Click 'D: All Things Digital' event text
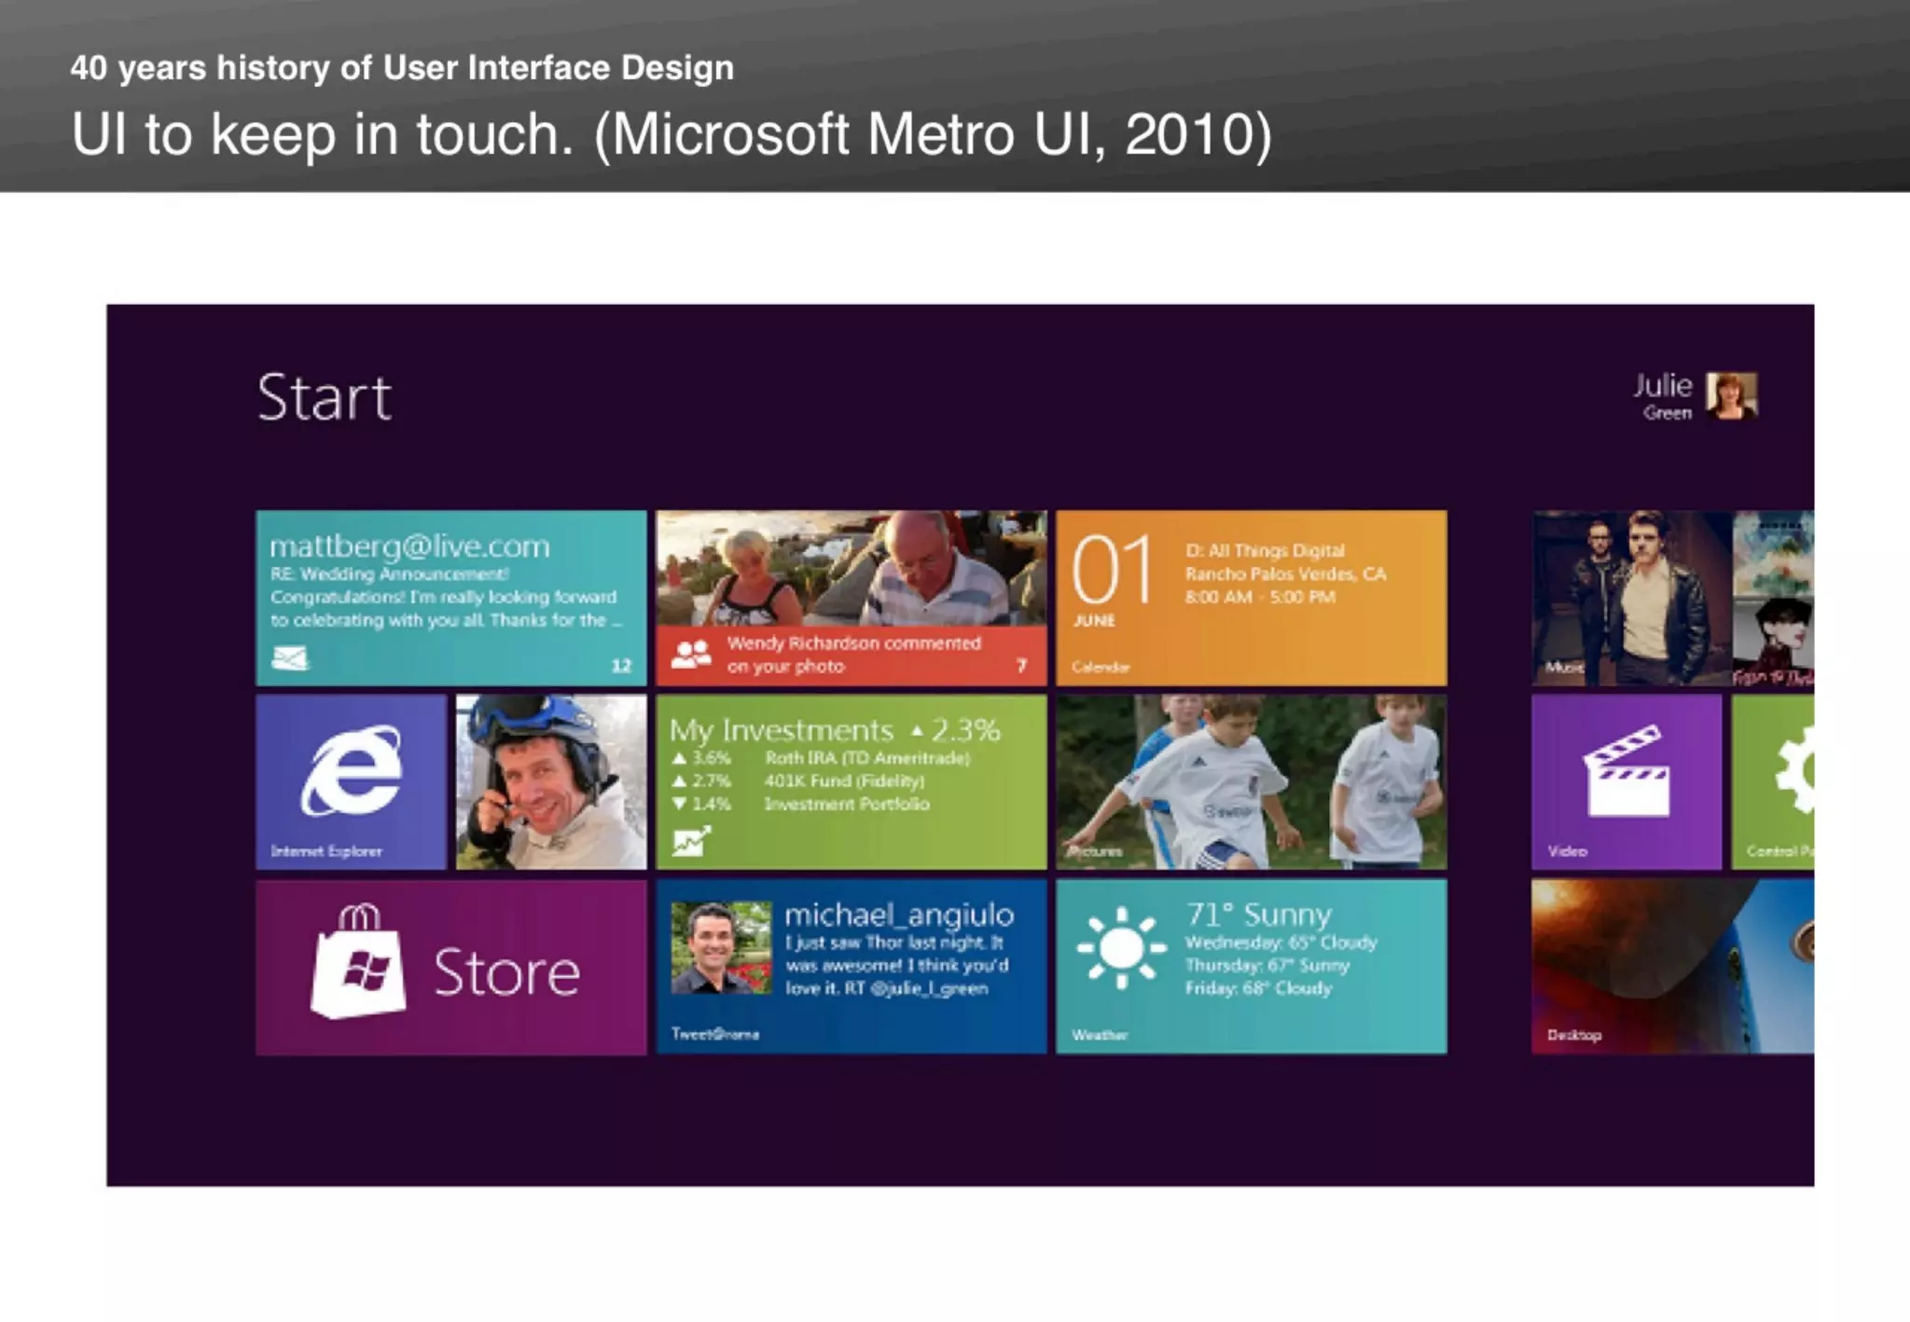This screenshot has width=1910, height=1322. pos(1266,550)
